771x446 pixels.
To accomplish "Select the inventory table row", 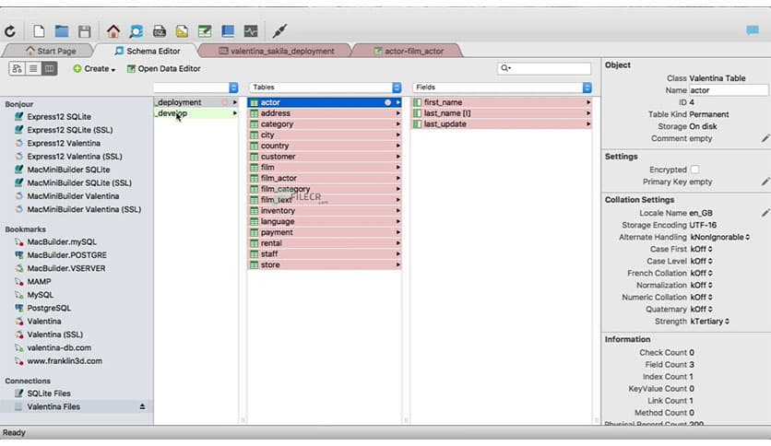I will 325,211.
